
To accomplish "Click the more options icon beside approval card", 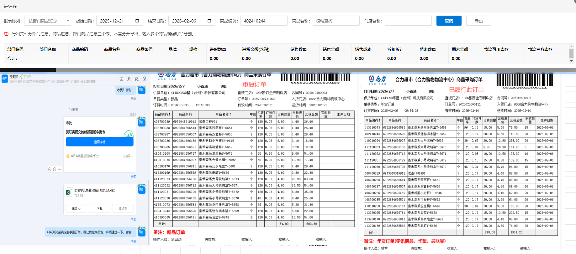I will pos(60,169).
